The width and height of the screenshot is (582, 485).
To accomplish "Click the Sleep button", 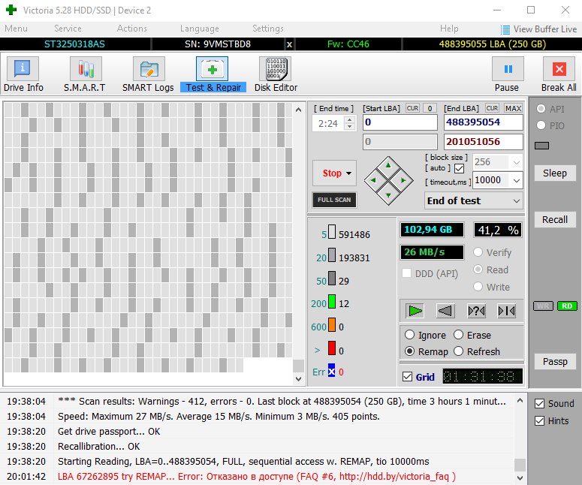I will click(555, 173).
